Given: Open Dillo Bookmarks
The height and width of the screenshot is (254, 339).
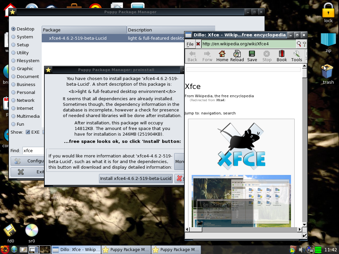Looking at the screenshot, I should click(x=282, y=56).
